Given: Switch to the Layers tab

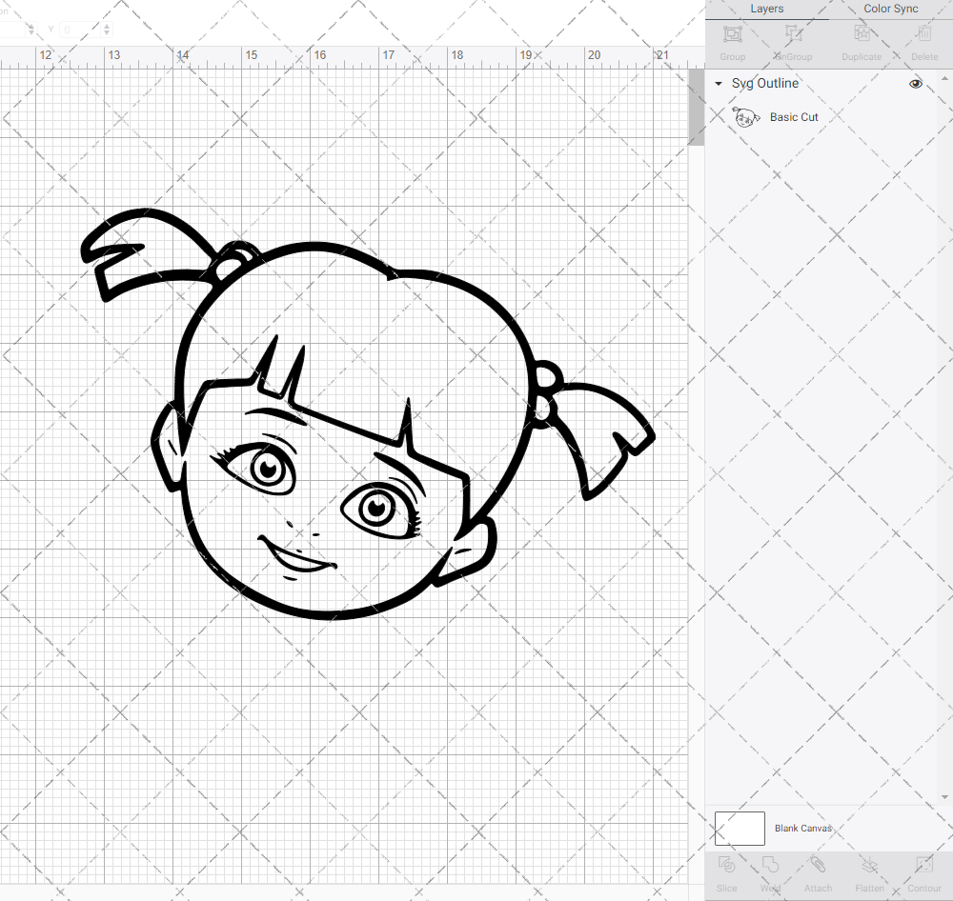Looking at the screenshot, I should click(x=766, y=10).
